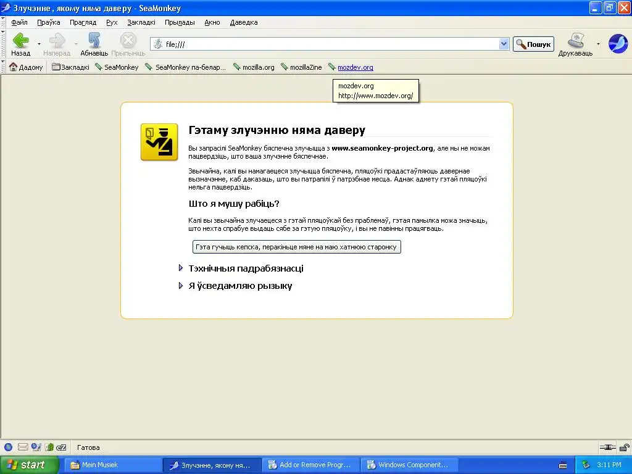The image size is (632, 474).
Task: Toggle the online/offline plug icon in status bar
Action: [x=607, y=447]
